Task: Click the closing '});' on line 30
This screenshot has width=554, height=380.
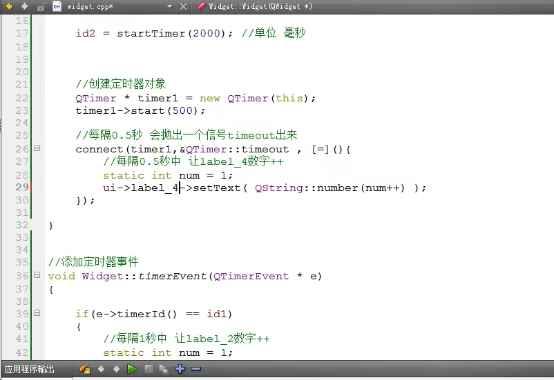Action: point(86,201)
